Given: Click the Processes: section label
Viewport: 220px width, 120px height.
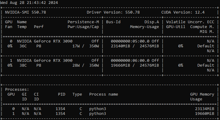Looking at the screenshot, I should (17, 90).
